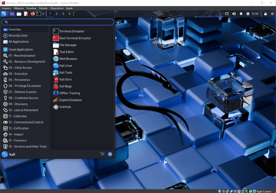Image resolution: width=276 pixels, height=193 pixels.
Task: Click the Kali dragon menu button
Action: point(4,14)
